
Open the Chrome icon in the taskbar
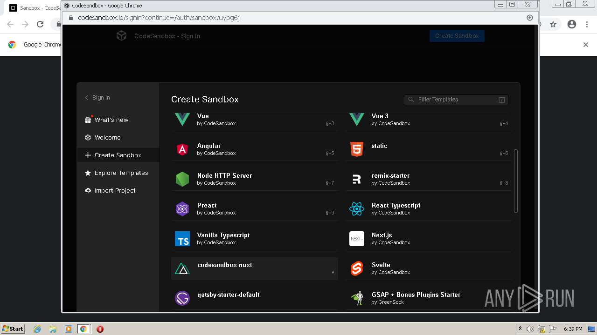83,329
